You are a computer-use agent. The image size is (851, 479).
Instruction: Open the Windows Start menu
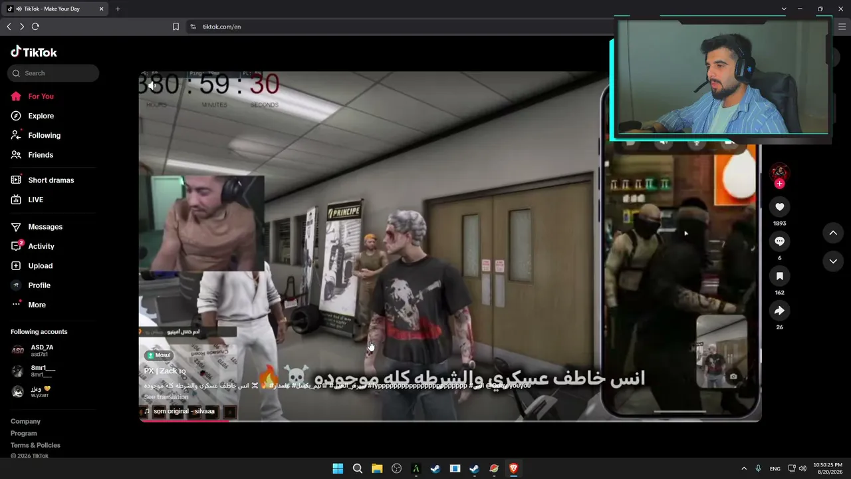click(338, 468)
